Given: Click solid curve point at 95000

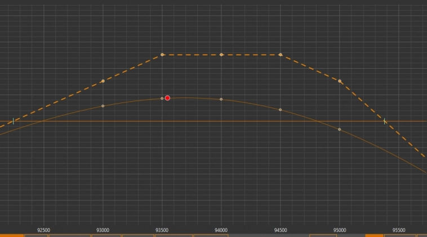Looking at the screenshot, I should [340, 129].
